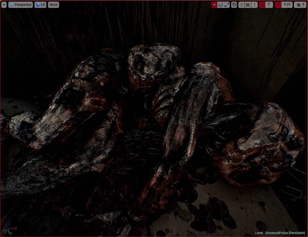Viewport: 308px width, 237px height.
Task: Click the XYZ axis orientation indicator
Action: pyautogui.click(x=11, y=229)
